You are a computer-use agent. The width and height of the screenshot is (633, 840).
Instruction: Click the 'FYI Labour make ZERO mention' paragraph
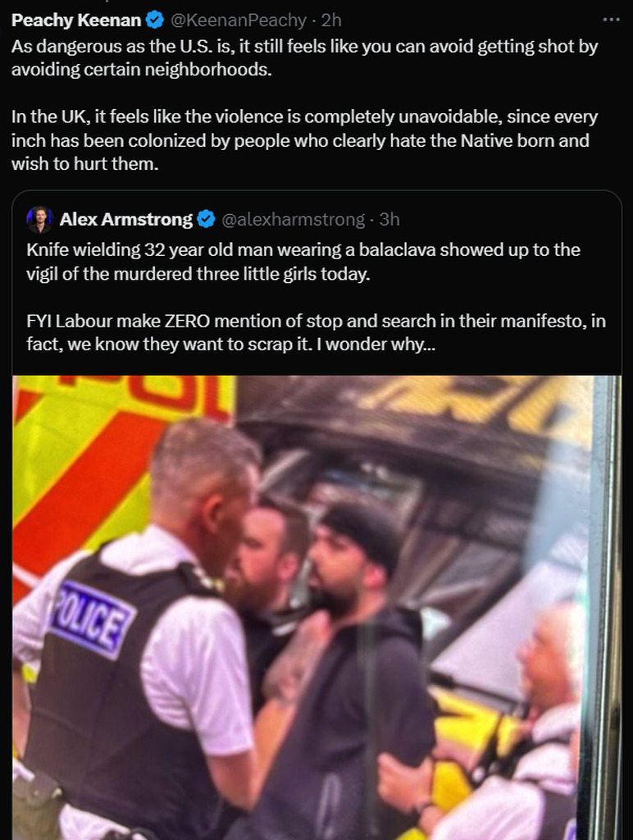pos(316,332)
